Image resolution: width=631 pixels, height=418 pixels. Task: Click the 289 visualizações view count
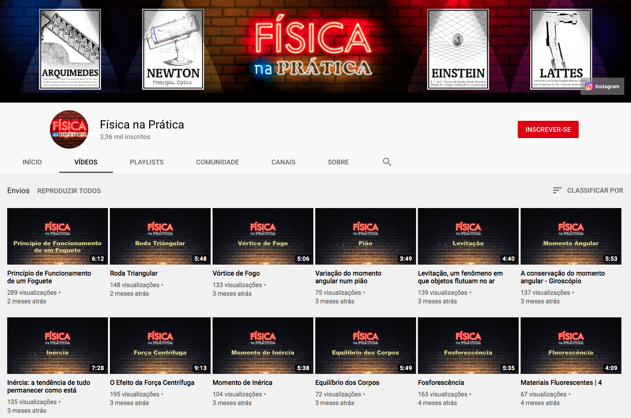click(x=32, y=292)
